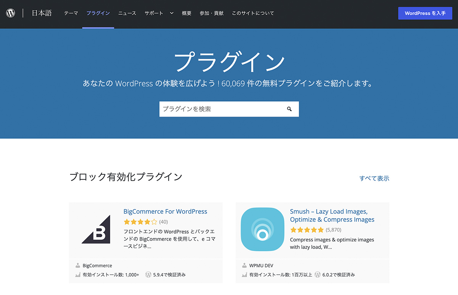Click the search magnifier icon
Viewport: 458px width, 295px height.
(x=289, y=109)
